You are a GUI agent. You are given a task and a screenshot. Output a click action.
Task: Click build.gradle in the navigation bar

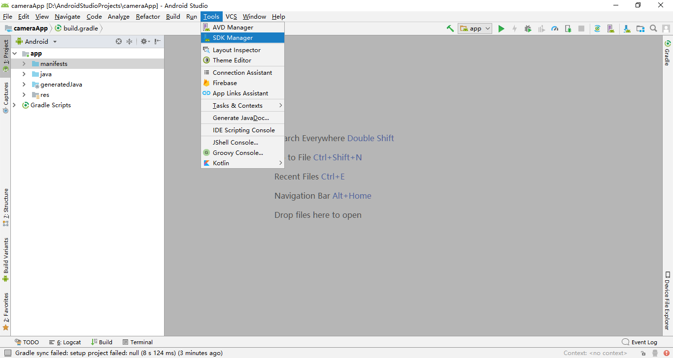[76, 29]
